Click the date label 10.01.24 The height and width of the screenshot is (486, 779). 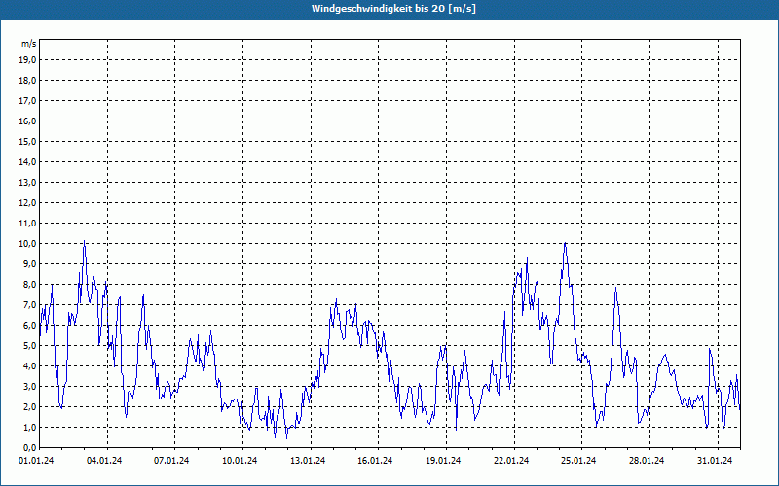240,461
